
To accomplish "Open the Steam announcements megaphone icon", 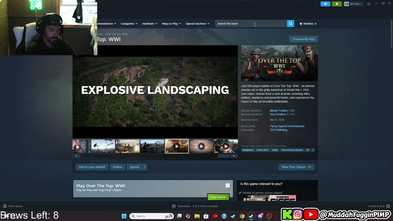I will click(x=325, y=4).
